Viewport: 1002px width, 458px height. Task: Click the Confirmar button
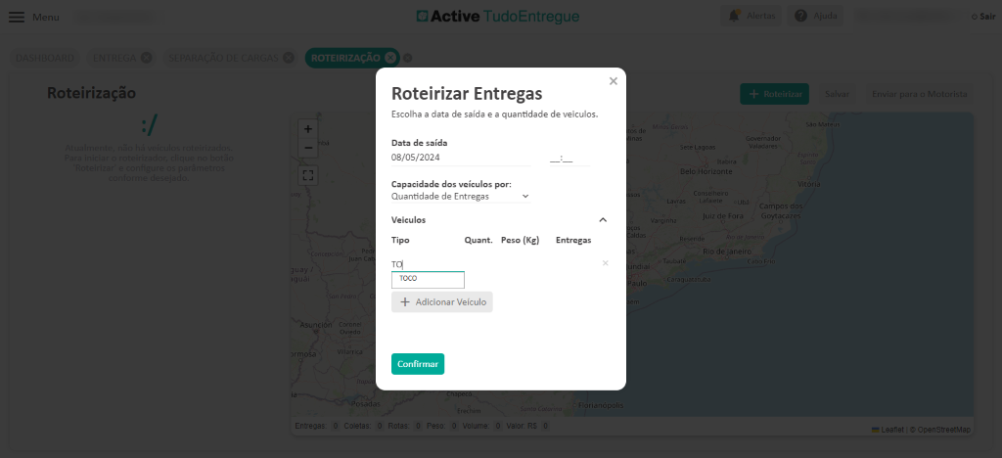(x=418, y=364)
